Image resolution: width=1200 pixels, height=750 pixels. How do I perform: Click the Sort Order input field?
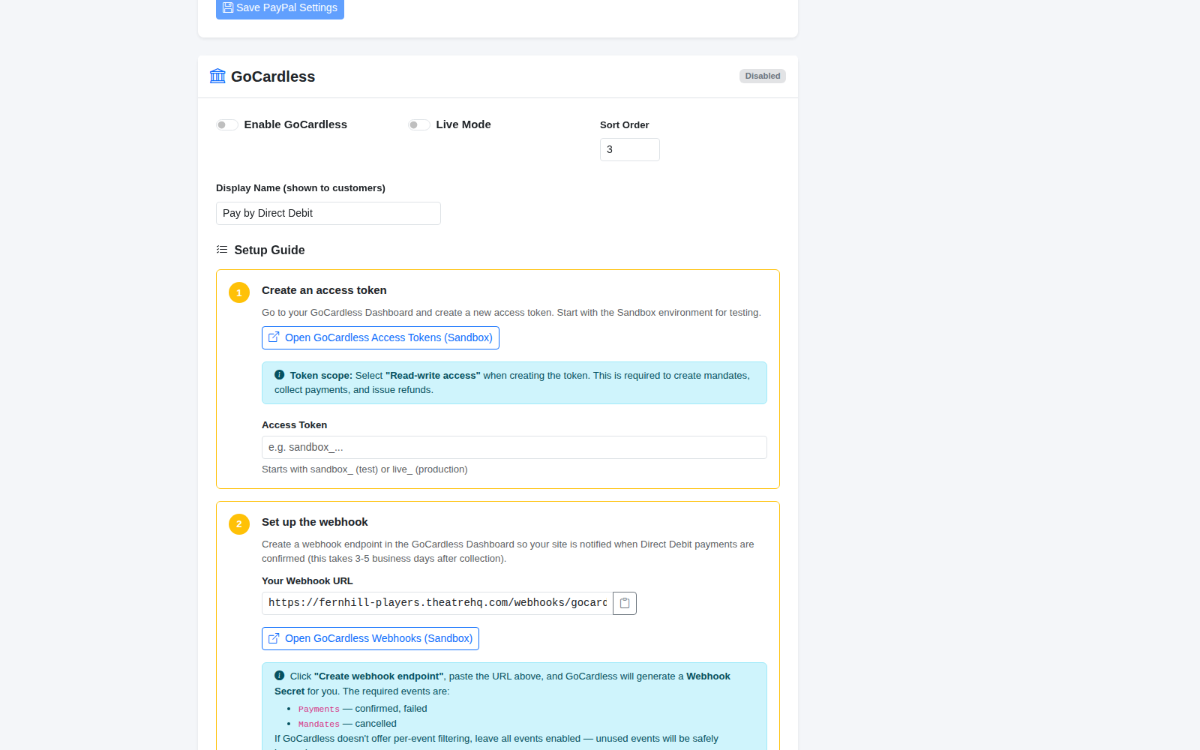tap(630, 149)
